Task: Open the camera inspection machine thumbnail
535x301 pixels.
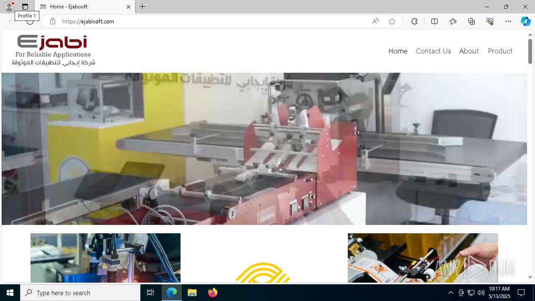Action: (x=105, y=258)
